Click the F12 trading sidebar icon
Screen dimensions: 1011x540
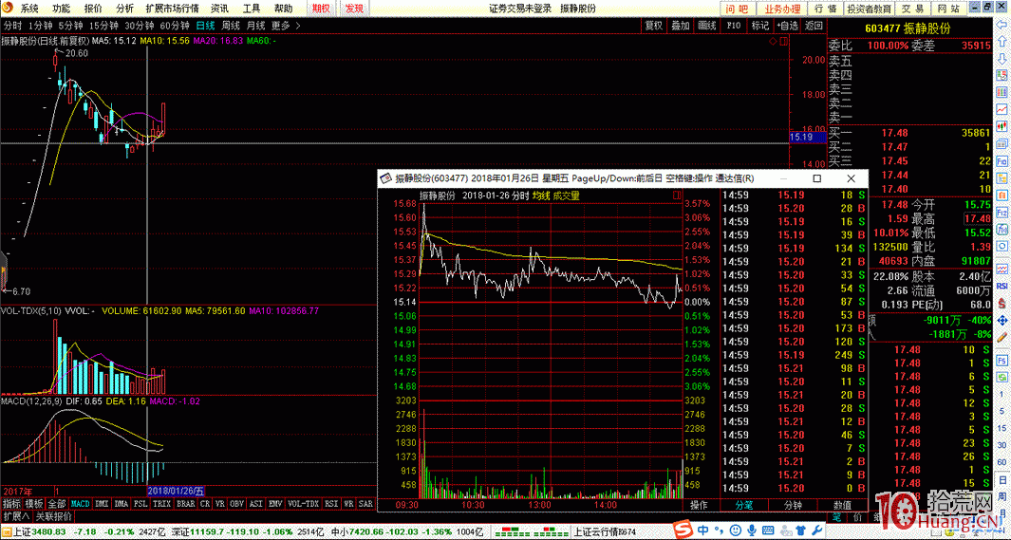click(x=1002, y=212)
